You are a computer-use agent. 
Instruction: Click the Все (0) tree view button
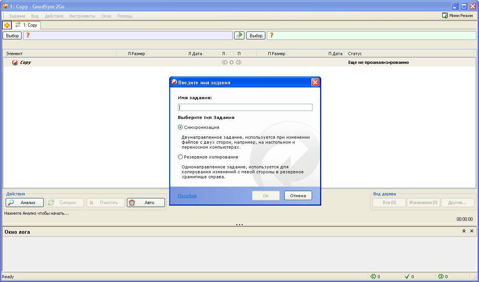click(389, 203)
